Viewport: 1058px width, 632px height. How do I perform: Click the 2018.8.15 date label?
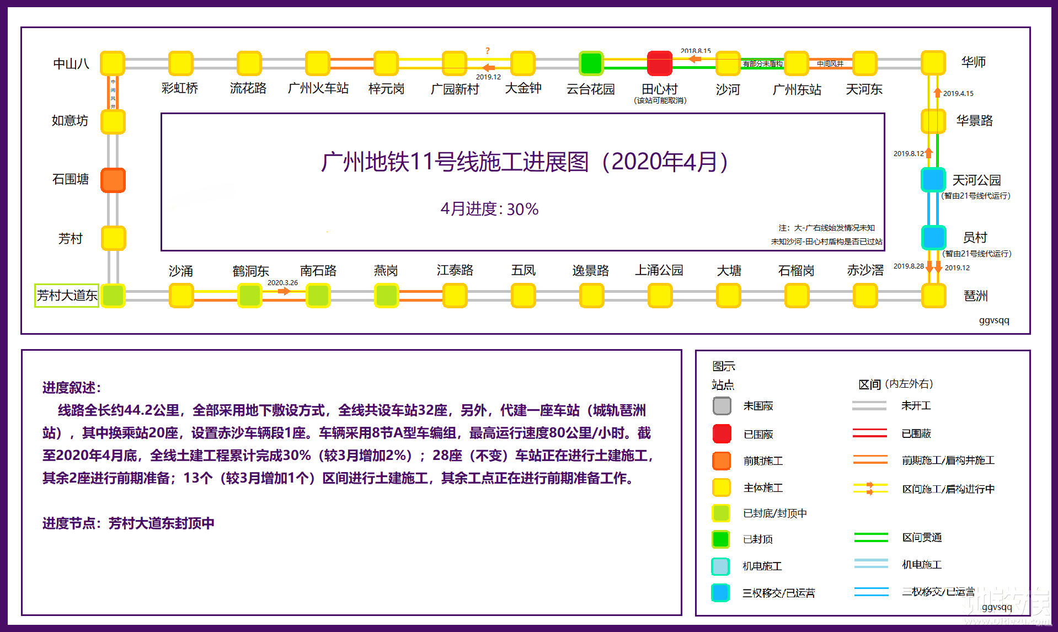pyautogui.click(x=696, y=51)
